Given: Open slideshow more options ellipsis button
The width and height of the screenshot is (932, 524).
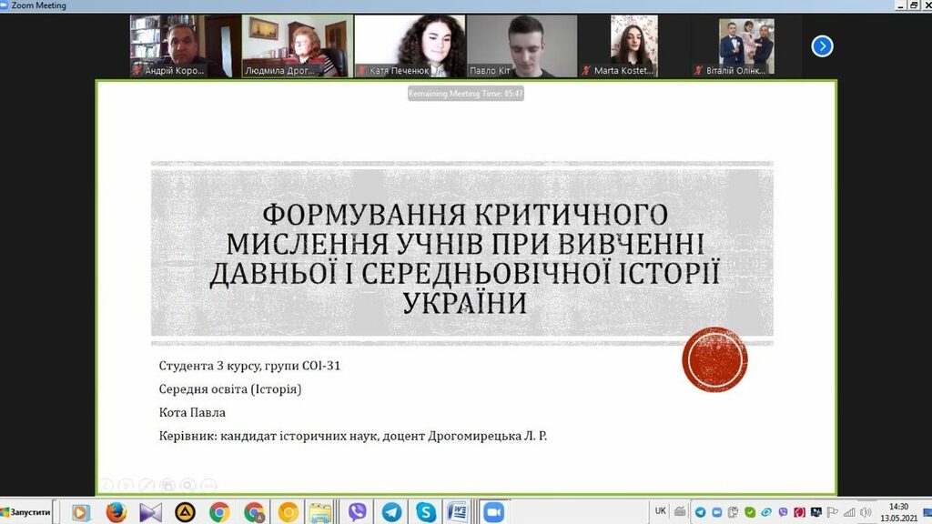Looking at the screenshot, I should point(208,486).
